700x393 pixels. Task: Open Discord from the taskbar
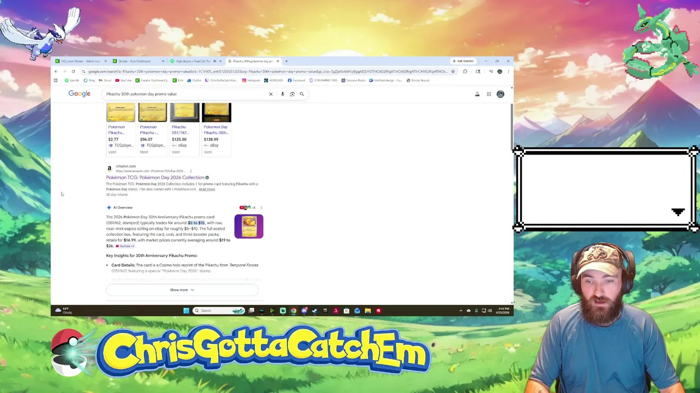tap(304, 311)
